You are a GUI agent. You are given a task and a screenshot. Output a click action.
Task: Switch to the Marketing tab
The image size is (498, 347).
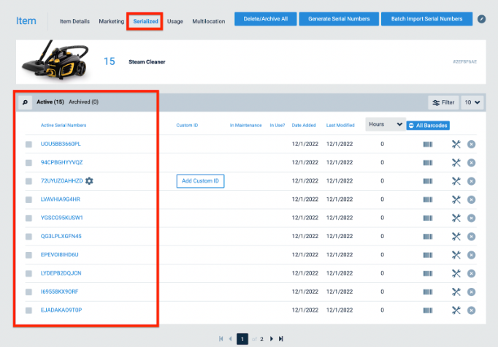pos(112,21)
